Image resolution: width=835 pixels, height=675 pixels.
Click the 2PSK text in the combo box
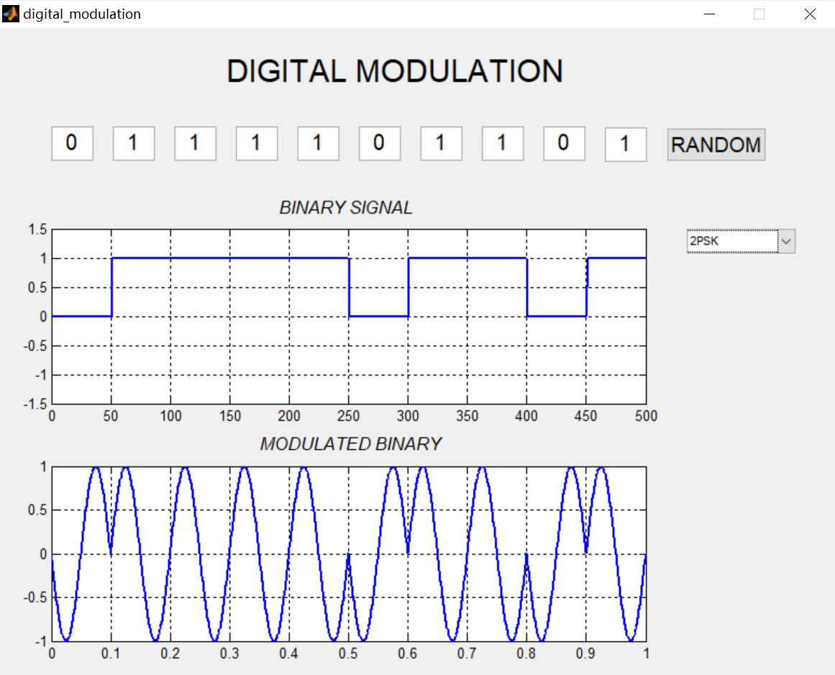coord(705,241)
